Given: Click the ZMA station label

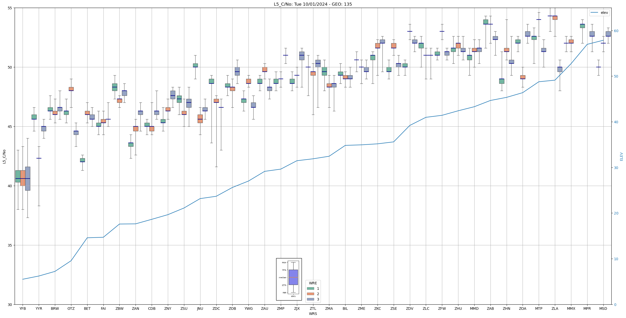Looking at the screenshot, I should [329, 308].
